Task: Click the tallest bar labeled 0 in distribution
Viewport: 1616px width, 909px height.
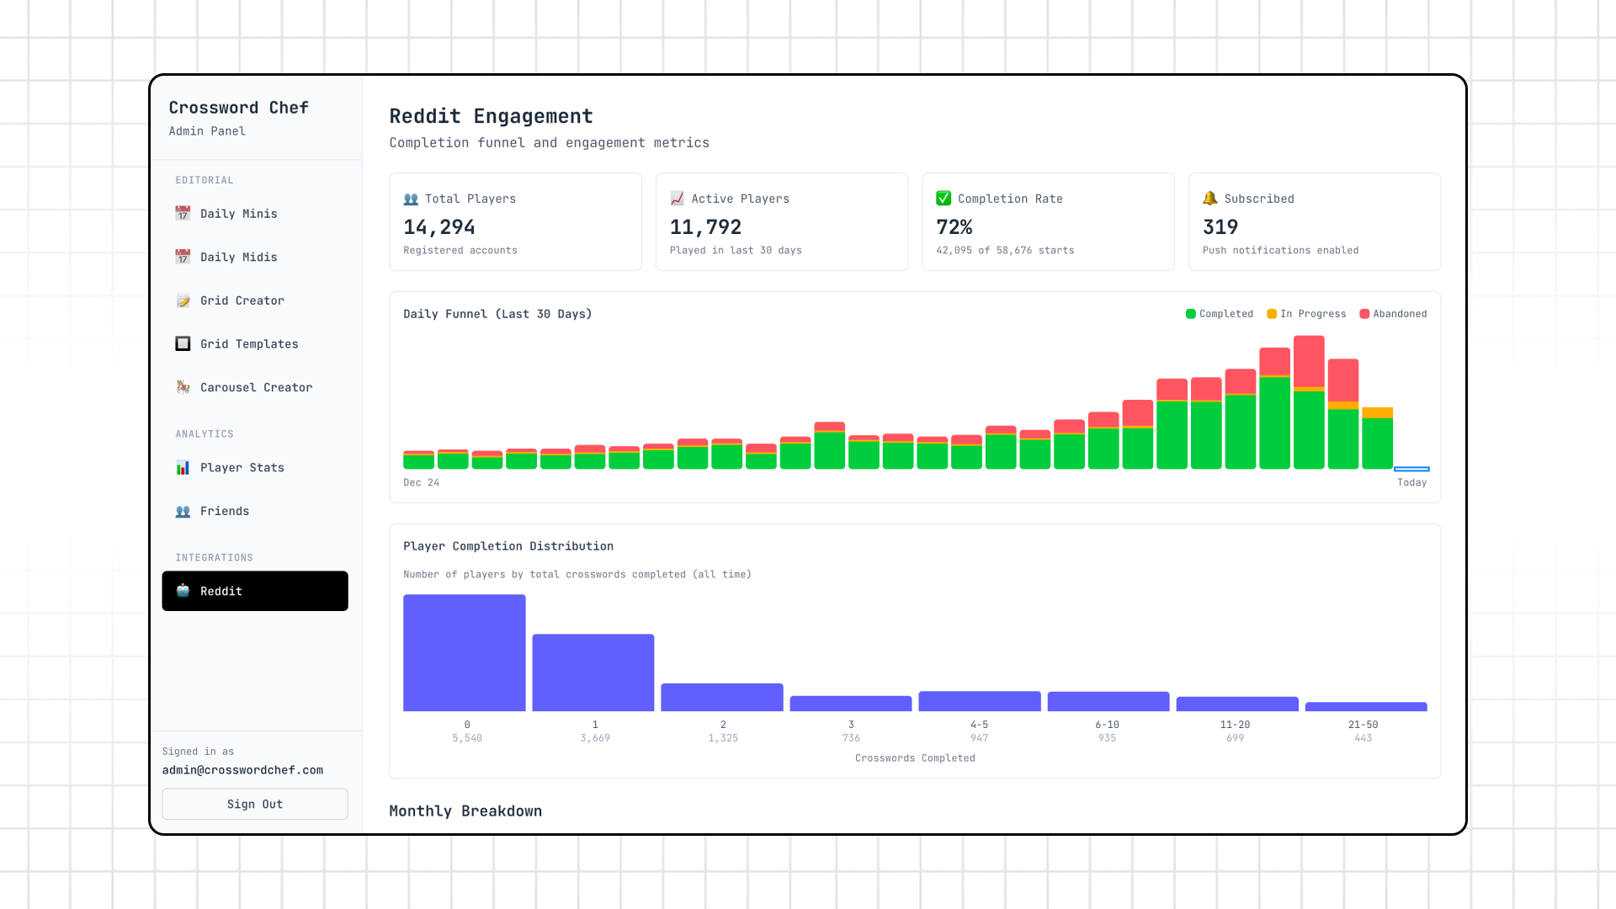Action: 464,652
